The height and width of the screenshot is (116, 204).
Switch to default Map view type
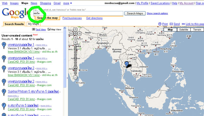(x=170, y=30)
